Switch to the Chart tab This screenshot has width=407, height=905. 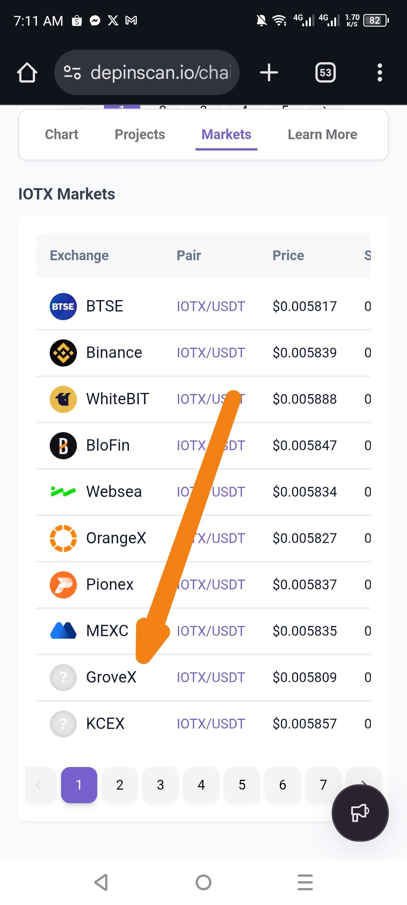coord(61,135)
